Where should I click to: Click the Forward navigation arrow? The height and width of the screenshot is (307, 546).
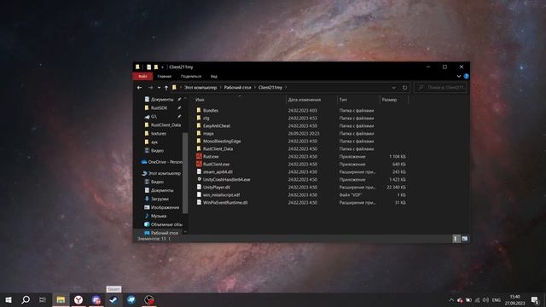(x=150, y=87)
